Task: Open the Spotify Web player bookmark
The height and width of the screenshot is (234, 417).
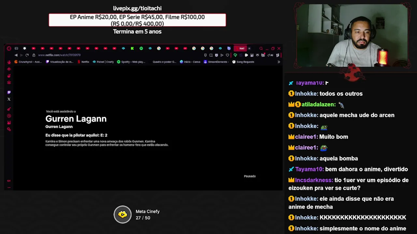Action: 131,62
